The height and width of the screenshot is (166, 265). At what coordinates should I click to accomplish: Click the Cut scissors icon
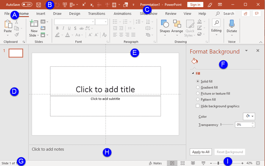click(16, 22)
